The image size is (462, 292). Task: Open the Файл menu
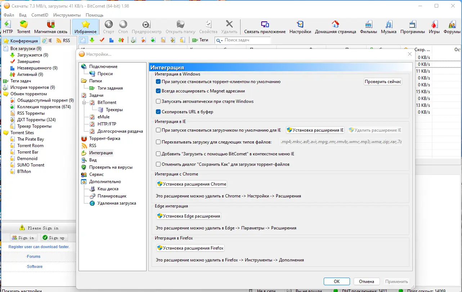[9, 15]
